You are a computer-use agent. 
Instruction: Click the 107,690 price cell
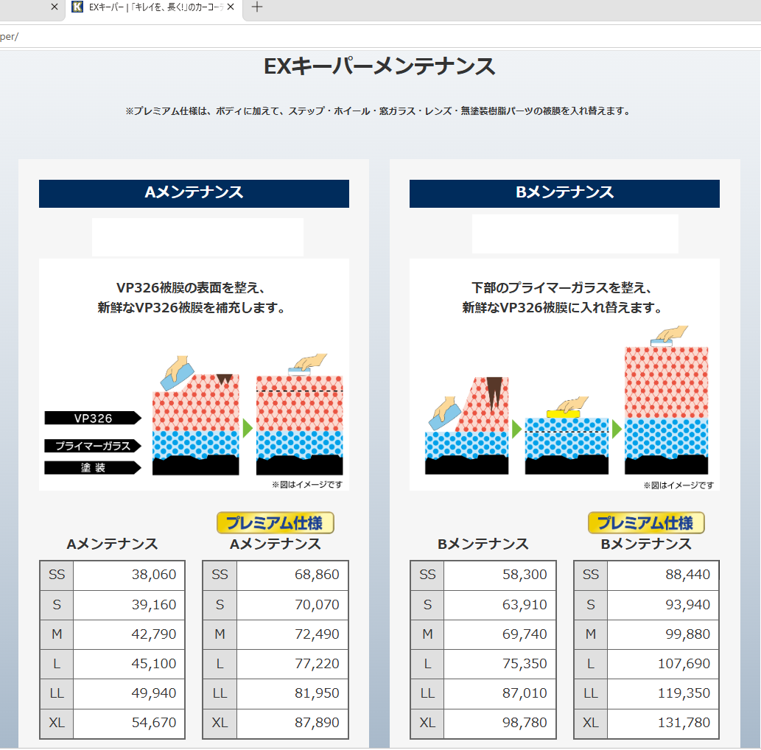click(663, 664)
